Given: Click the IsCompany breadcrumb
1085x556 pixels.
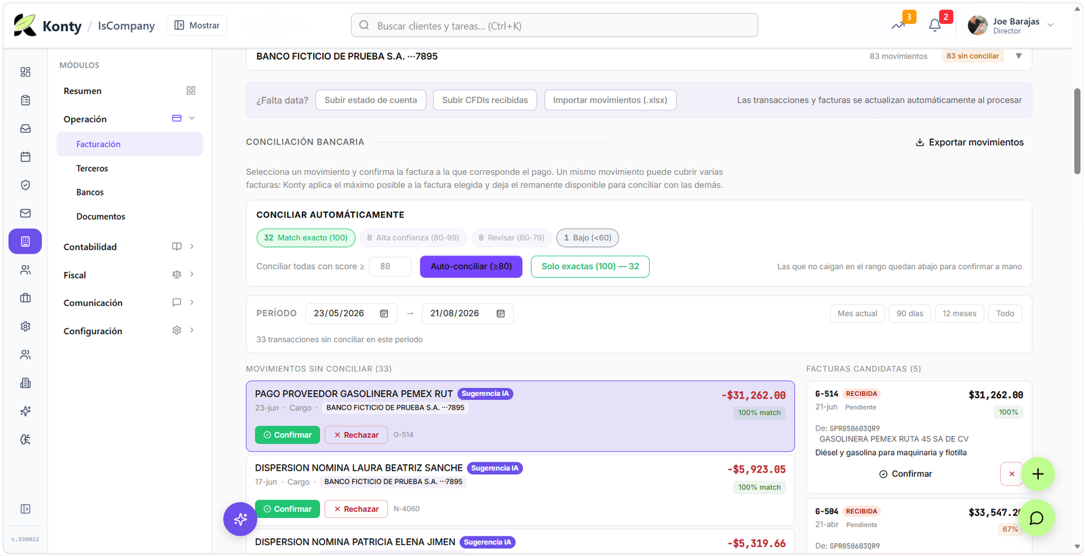Looking at the screenshot, I should click(x=126, y=26).
